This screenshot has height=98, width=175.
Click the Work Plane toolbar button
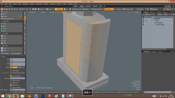click(139, 9)
